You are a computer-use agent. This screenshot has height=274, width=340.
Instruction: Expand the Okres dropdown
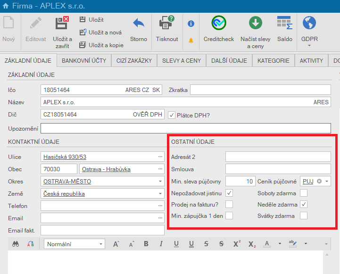point(160,181)
